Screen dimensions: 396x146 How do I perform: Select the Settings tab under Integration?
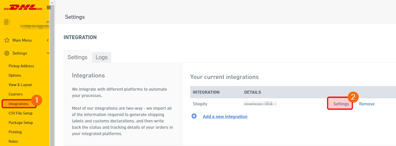[77, 57]
